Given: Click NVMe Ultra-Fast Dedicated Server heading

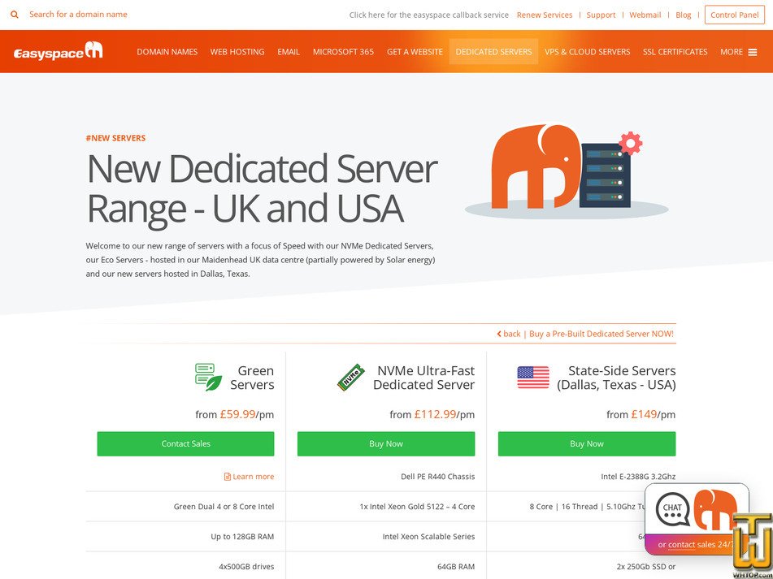Looking at the screenshot, I should pyautogui.click(x=424, y=378).
